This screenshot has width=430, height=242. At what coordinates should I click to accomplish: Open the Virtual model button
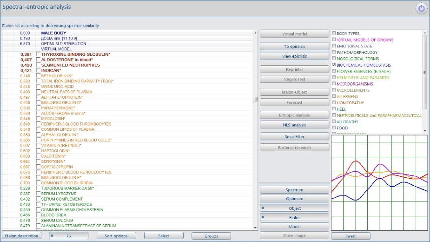(x=294, y=34)
